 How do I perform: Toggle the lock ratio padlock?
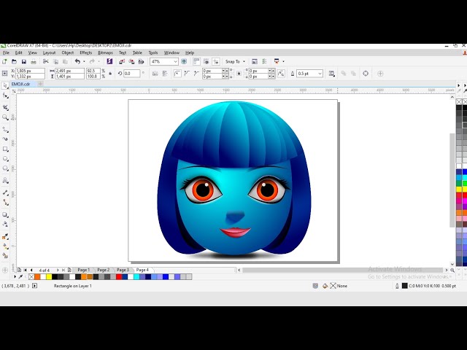[x=110, y=74]
